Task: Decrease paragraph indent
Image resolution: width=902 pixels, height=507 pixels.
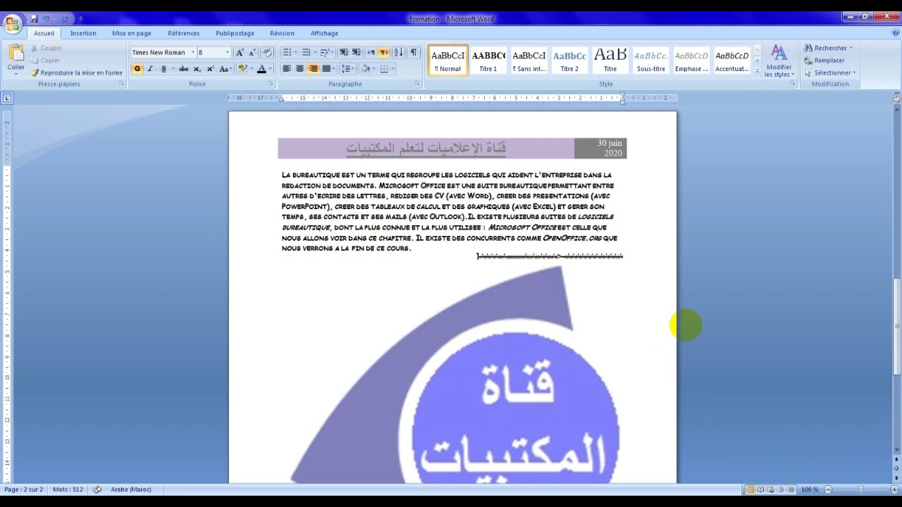Action: click(343, 52)
